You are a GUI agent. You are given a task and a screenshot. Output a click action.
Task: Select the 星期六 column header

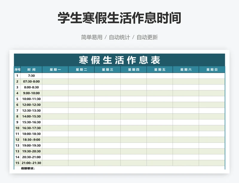[x=186, y=70]
